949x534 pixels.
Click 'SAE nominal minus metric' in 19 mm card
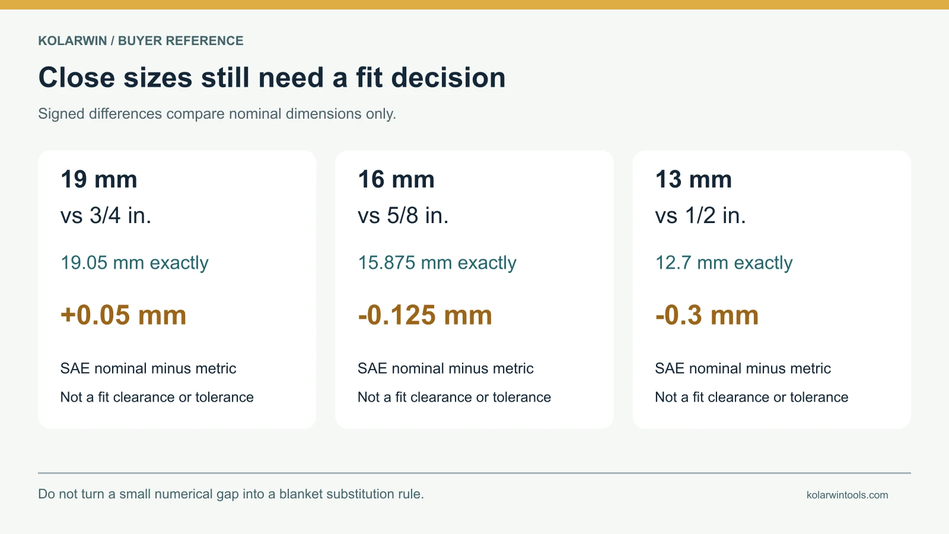(x=148, y=368)
